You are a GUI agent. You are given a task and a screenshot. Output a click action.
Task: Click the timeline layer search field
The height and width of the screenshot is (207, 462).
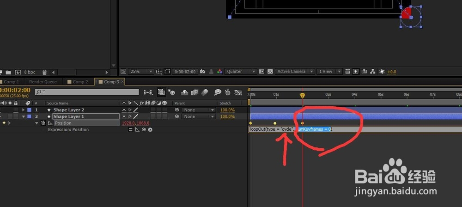(x=87, y=92)
